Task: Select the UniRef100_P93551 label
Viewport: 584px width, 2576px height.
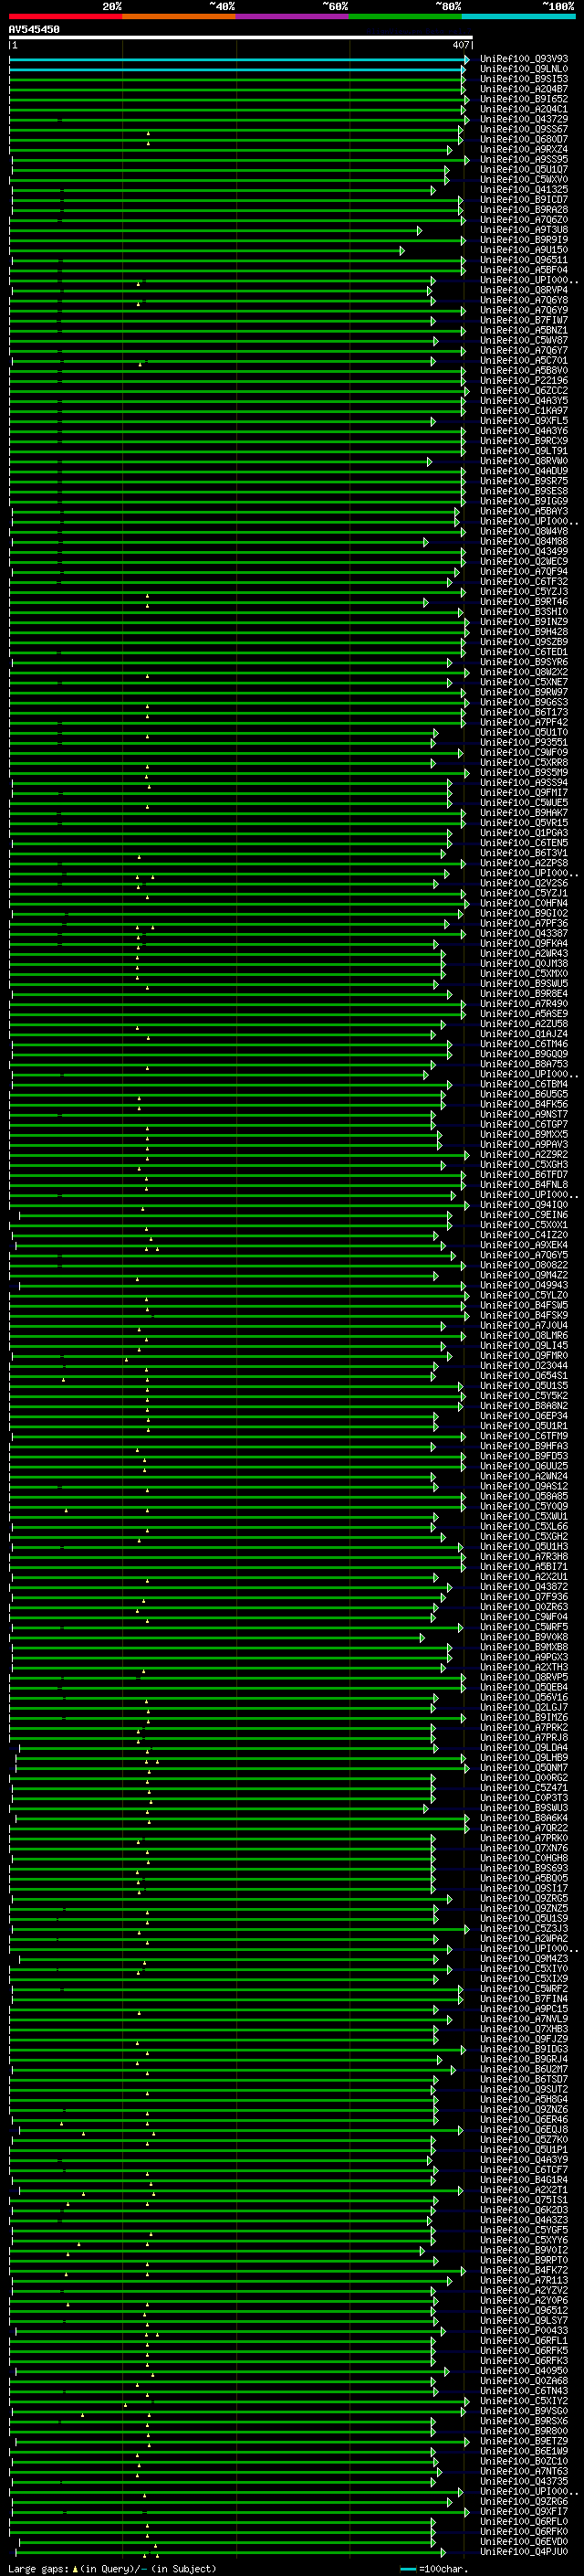Action: pyautogui.click(x=524, y=742)
